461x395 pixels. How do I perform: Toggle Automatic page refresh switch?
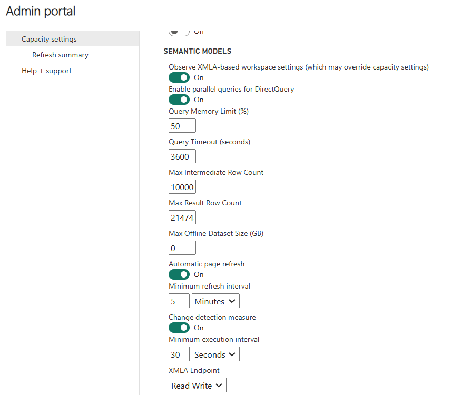(179, 274)
